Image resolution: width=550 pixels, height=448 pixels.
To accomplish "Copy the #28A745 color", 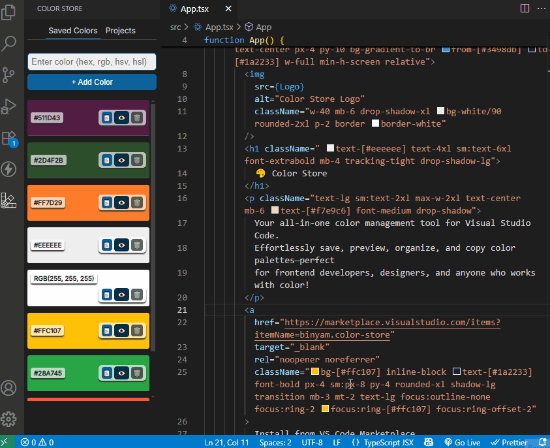I will point(107,373).
